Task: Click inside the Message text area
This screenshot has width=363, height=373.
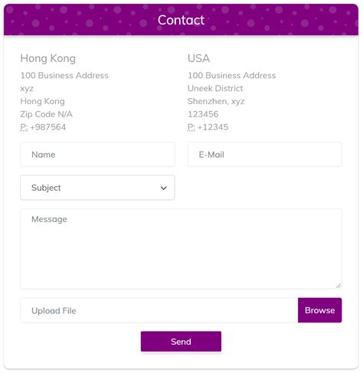Action: [x=181, y=249]
